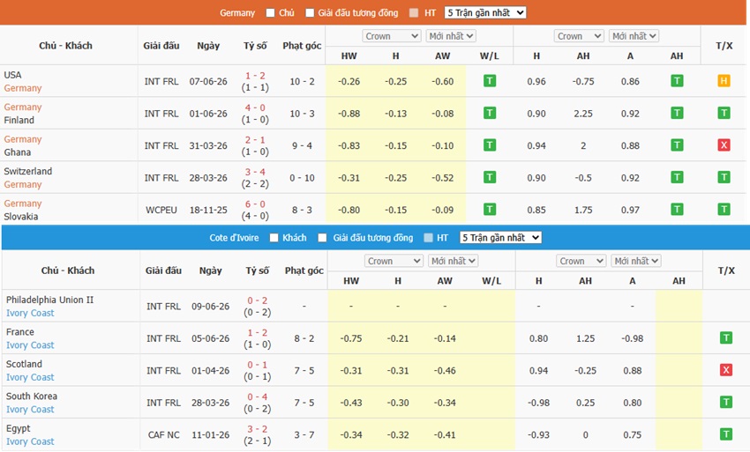
Task: Click the 3 - 4 score for Switzerland vs Germany
Action: [255, 172]
